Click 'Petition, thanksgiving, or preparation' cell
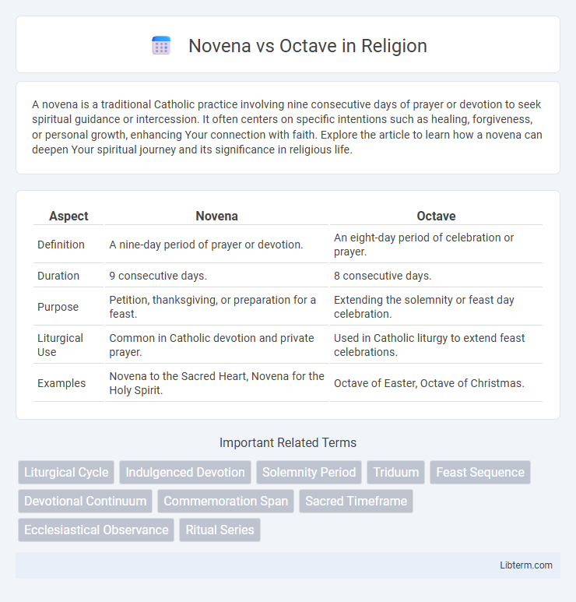 tap(217, 307)
